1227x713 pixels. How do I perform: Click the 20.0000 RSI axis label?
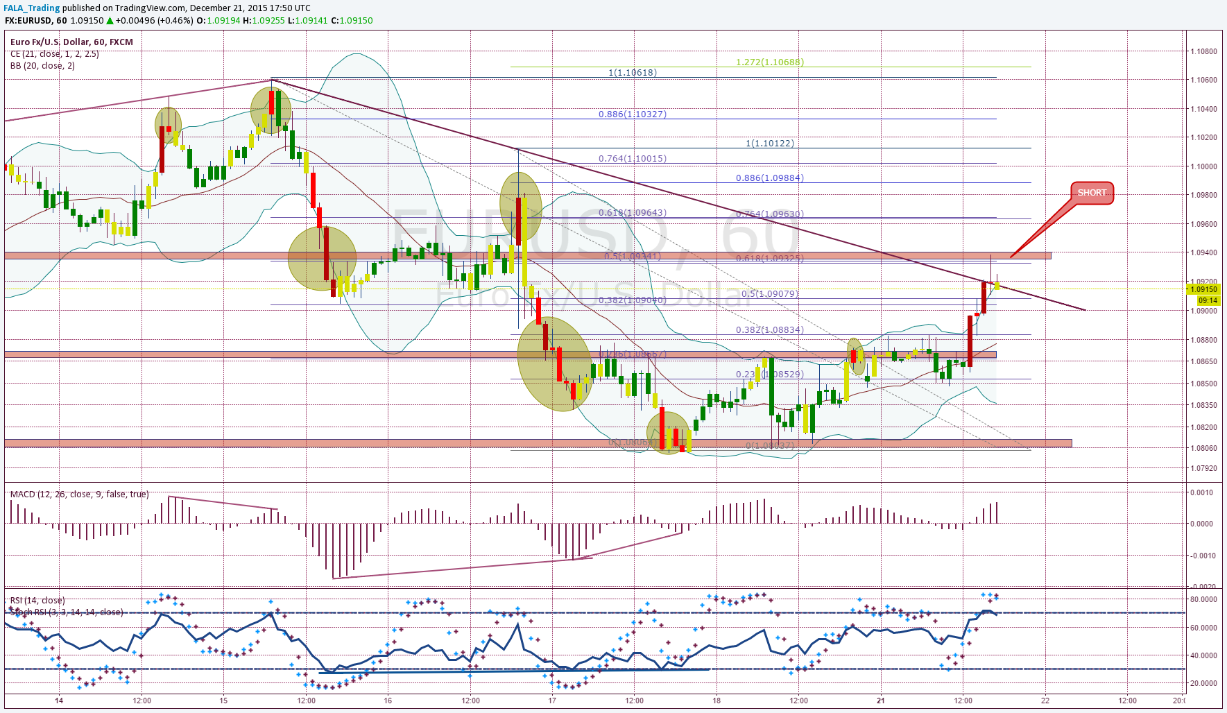pos(1203,683)
